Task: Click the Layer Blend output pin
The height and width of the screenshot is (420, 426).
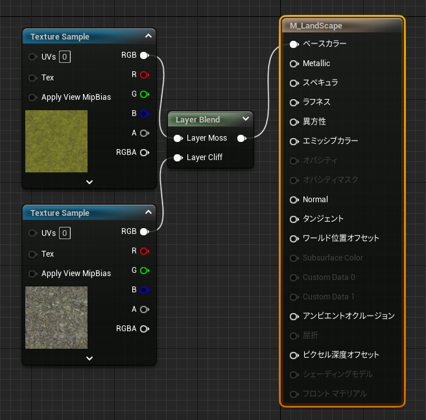Action: [241, 138]
